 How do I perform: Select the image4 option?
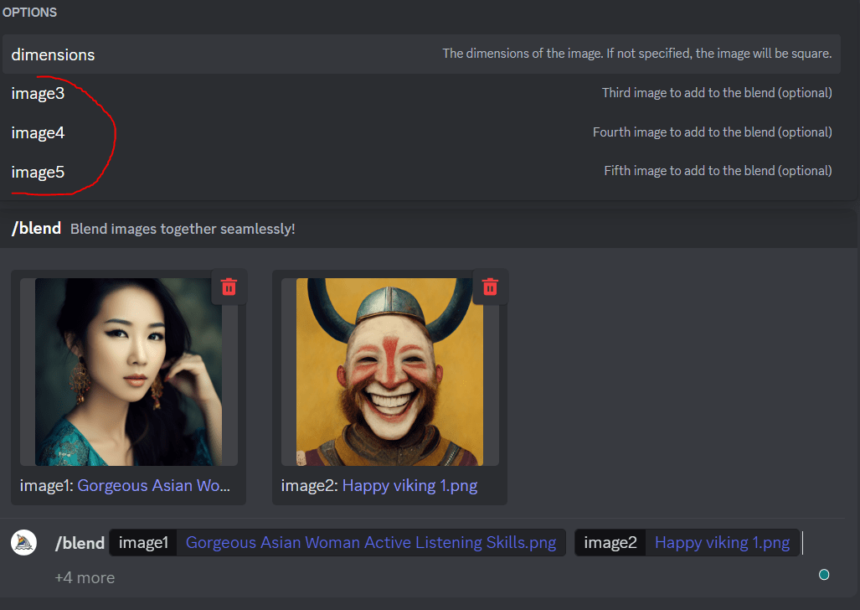coord(421,132)
